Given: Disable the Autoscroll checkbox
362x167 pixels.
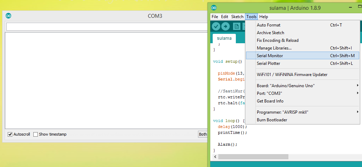Looking at the screenshot, I should [10, 134].
